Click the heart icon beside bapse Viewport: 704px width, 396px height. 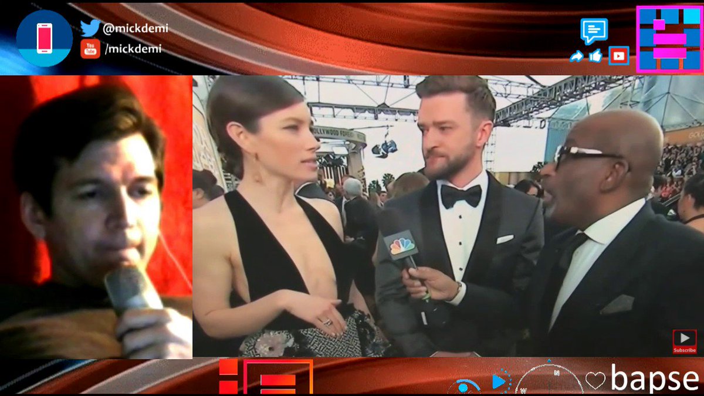[x=595, y=381]
